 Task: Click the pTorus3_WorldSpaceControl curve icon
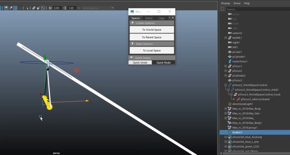230,85
